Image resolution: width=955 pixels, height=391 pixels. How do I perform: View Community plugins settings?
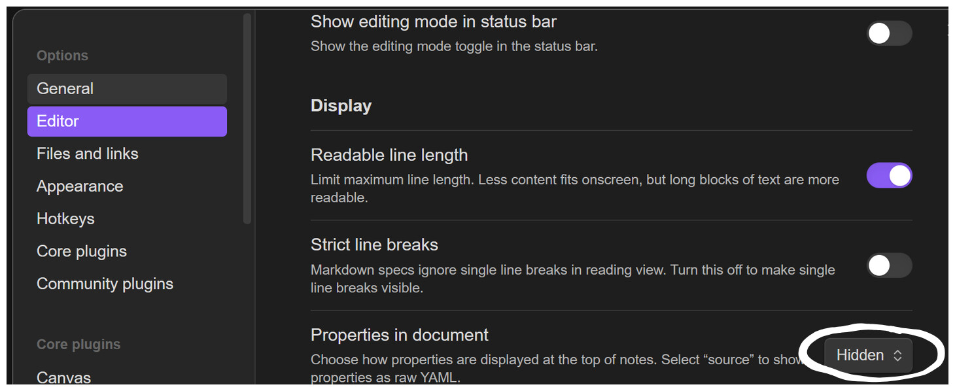[x=105, y=283]
